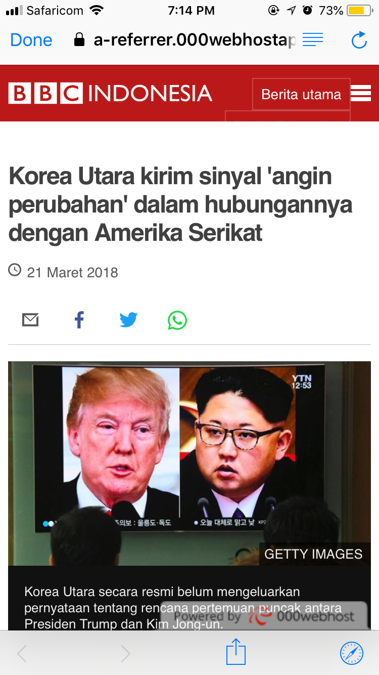Share the article on Facebook
The image size is (379, 675).
[79, 320]
